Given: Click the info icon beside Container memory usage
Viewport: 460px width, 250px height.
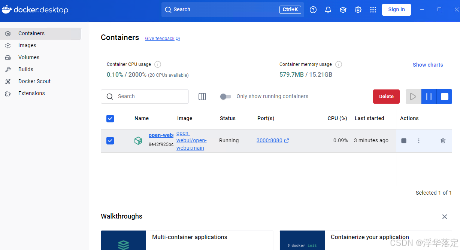Looking at the screenshot, I should (339, 64).
